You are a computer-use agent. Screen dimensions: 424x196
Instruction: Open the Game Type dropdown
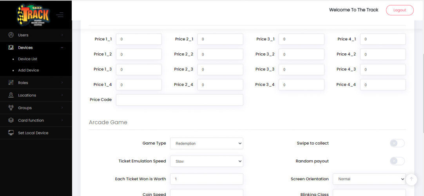coord(207,143)
